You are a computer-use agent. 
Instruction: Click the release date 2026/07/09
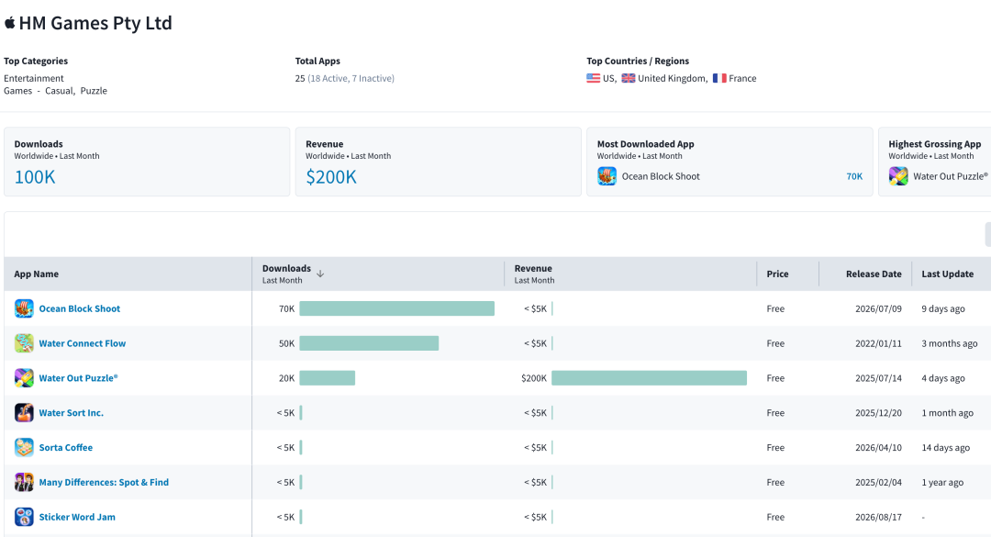click(878, 308)
